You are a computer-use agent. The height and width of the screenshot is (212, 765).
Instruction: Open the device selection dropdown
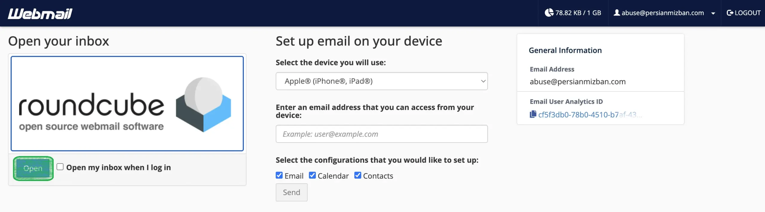[381, 81]
